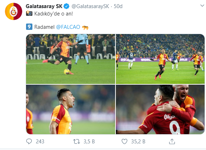Expand the tweet options chevron
Image resolution: width=206 pixels, height=150 pixels.
coord(202,6)
